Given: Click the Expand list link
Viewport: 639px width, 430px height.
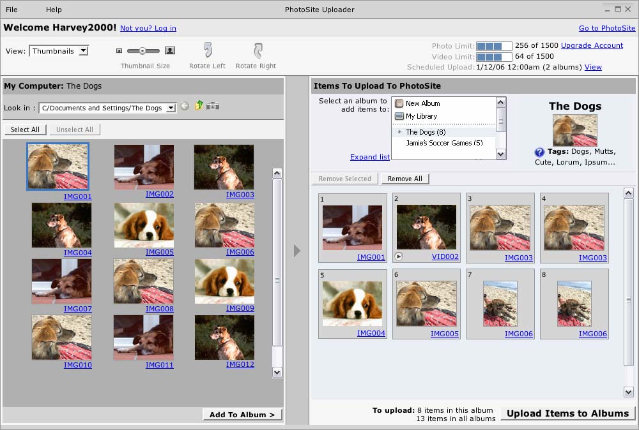Looking at the screenshot, I should point(369,157).
